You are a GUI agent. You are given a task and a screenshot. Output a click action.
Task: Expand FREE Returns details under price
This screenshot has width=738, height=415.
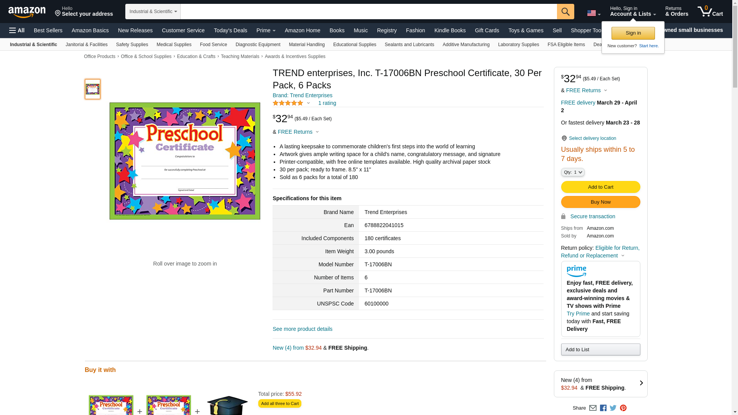pyautogui.click(x=298, y=132)
